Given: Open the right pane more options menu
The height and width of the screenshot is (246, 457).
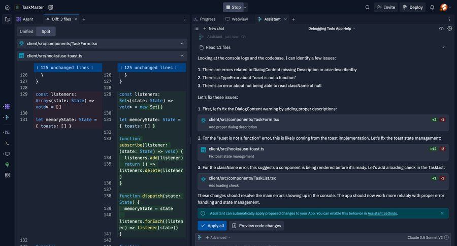Looking at the screenshot, I should [449, 19].
